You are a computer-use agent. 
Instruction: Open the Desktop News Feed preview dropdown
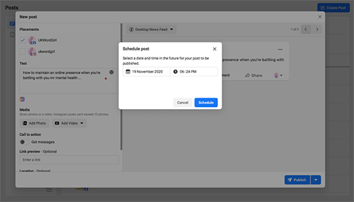point(151,29)
